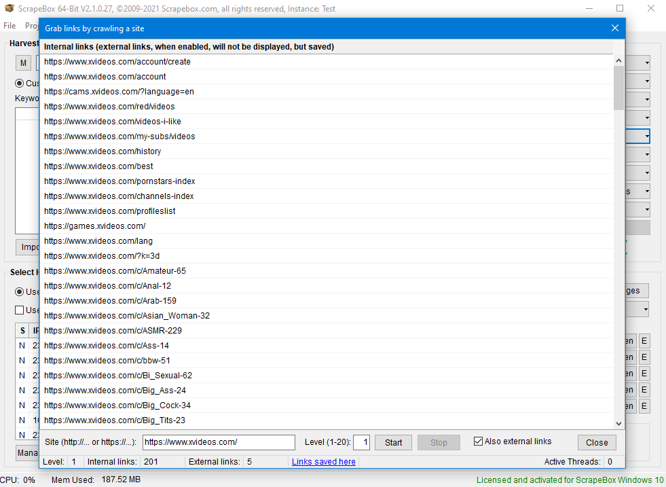Viewport: 666px width, 487px height.
Task: Click the dialog's X close icon
Action: 614,28
